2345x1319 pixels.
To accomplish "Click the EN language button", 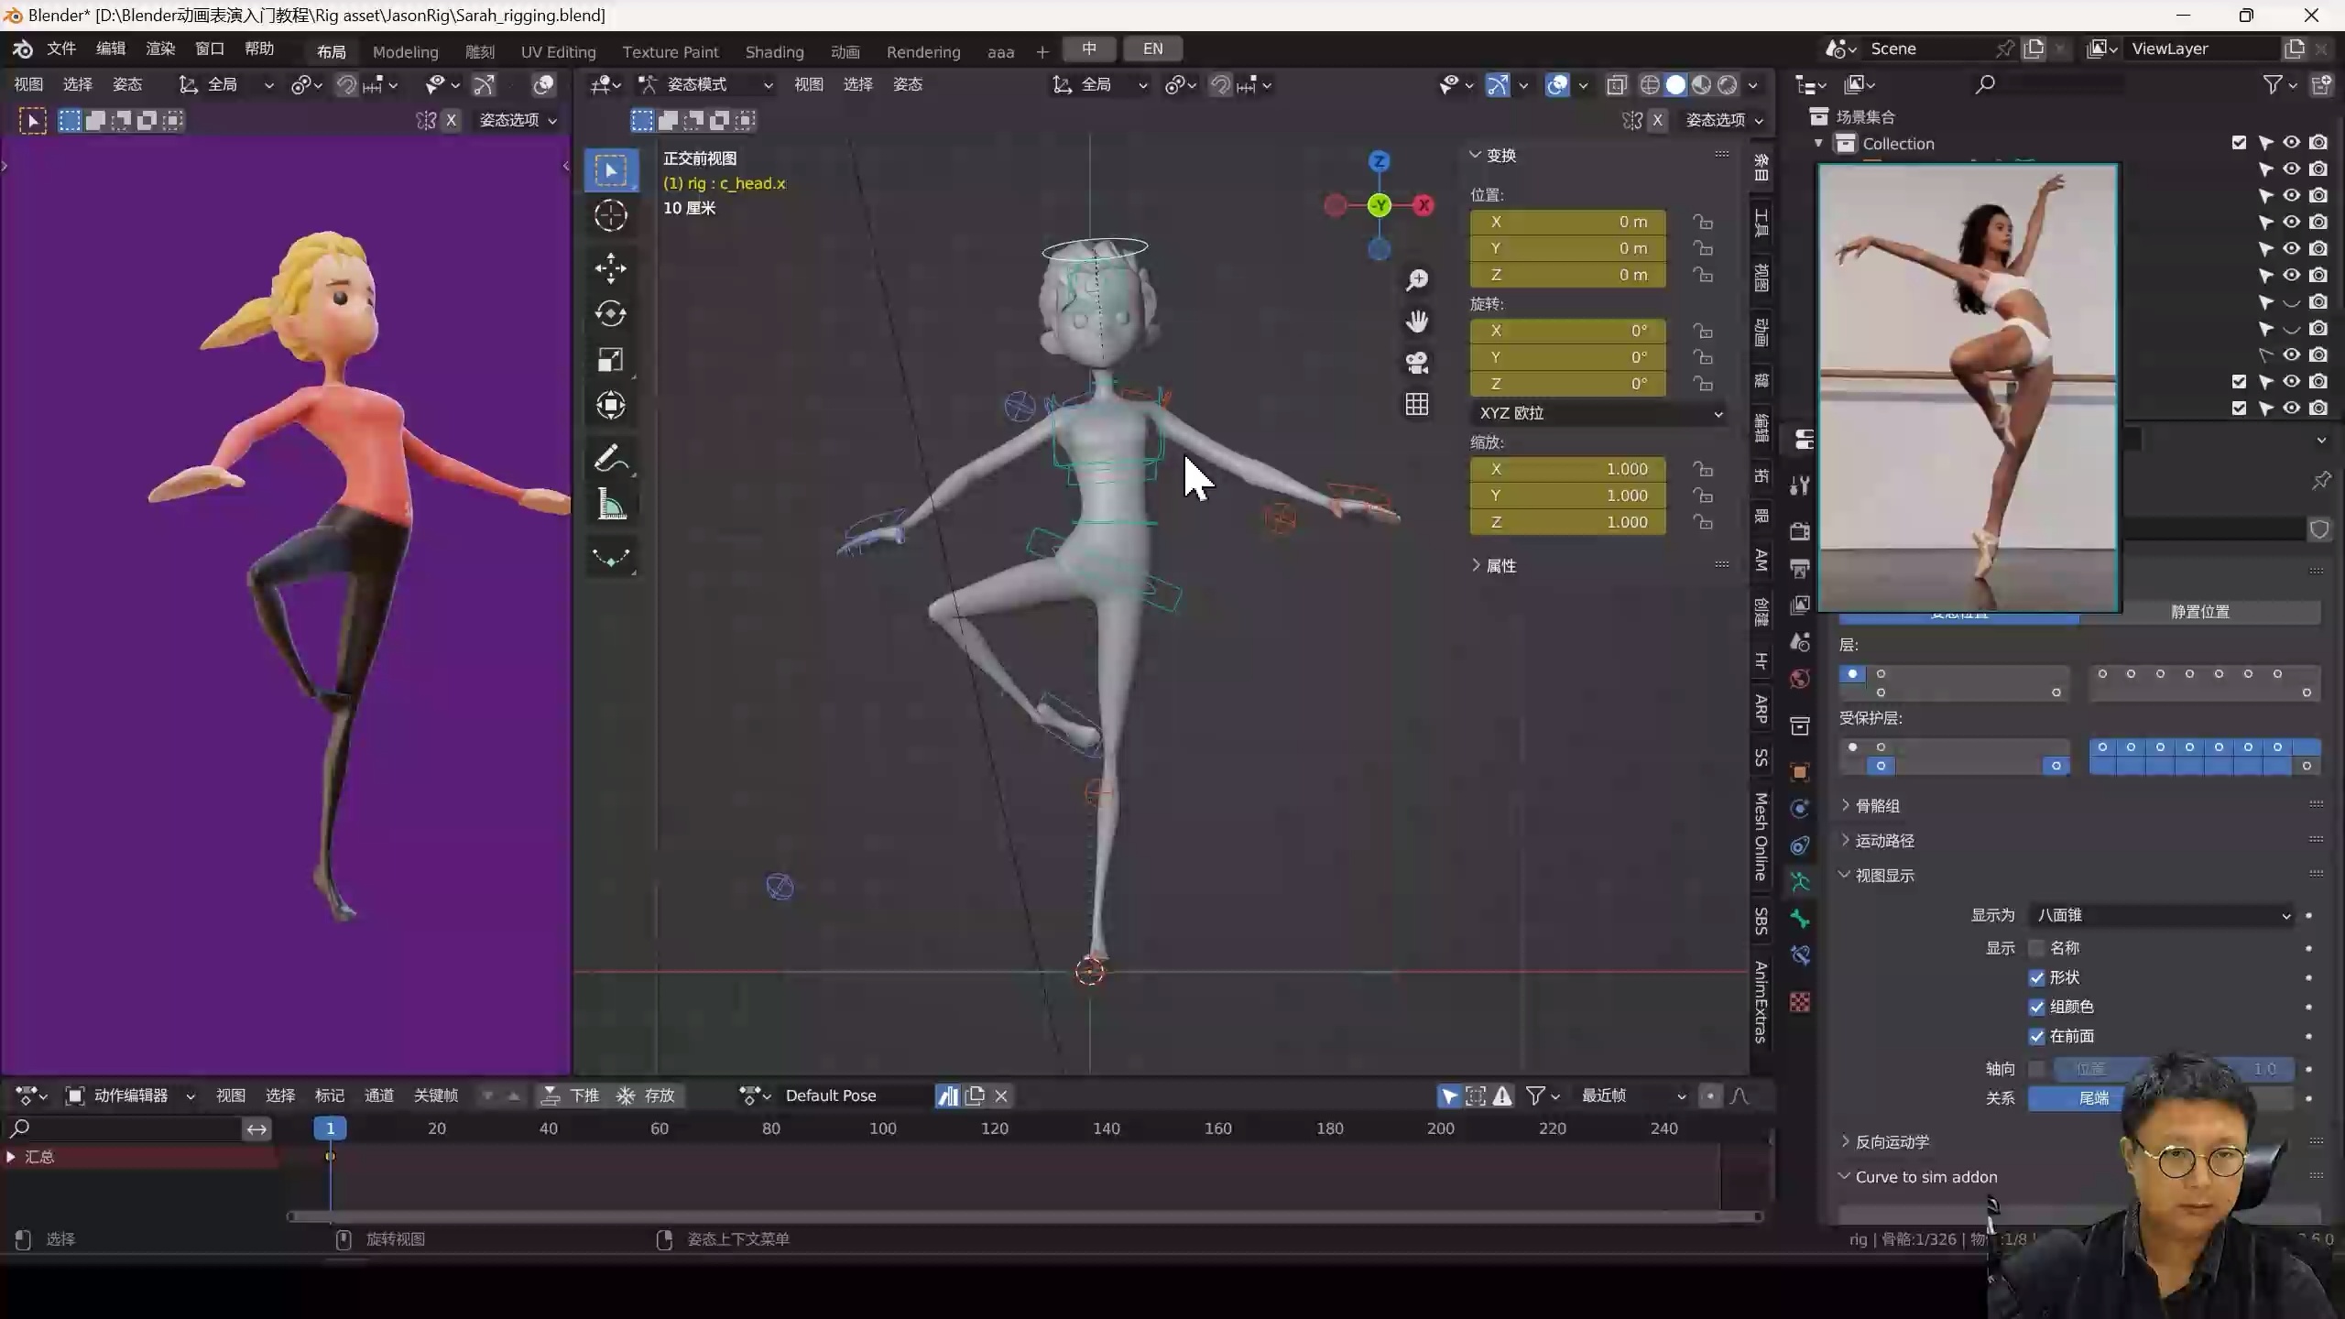I will pyautogui.click(x=1151, y=48).
